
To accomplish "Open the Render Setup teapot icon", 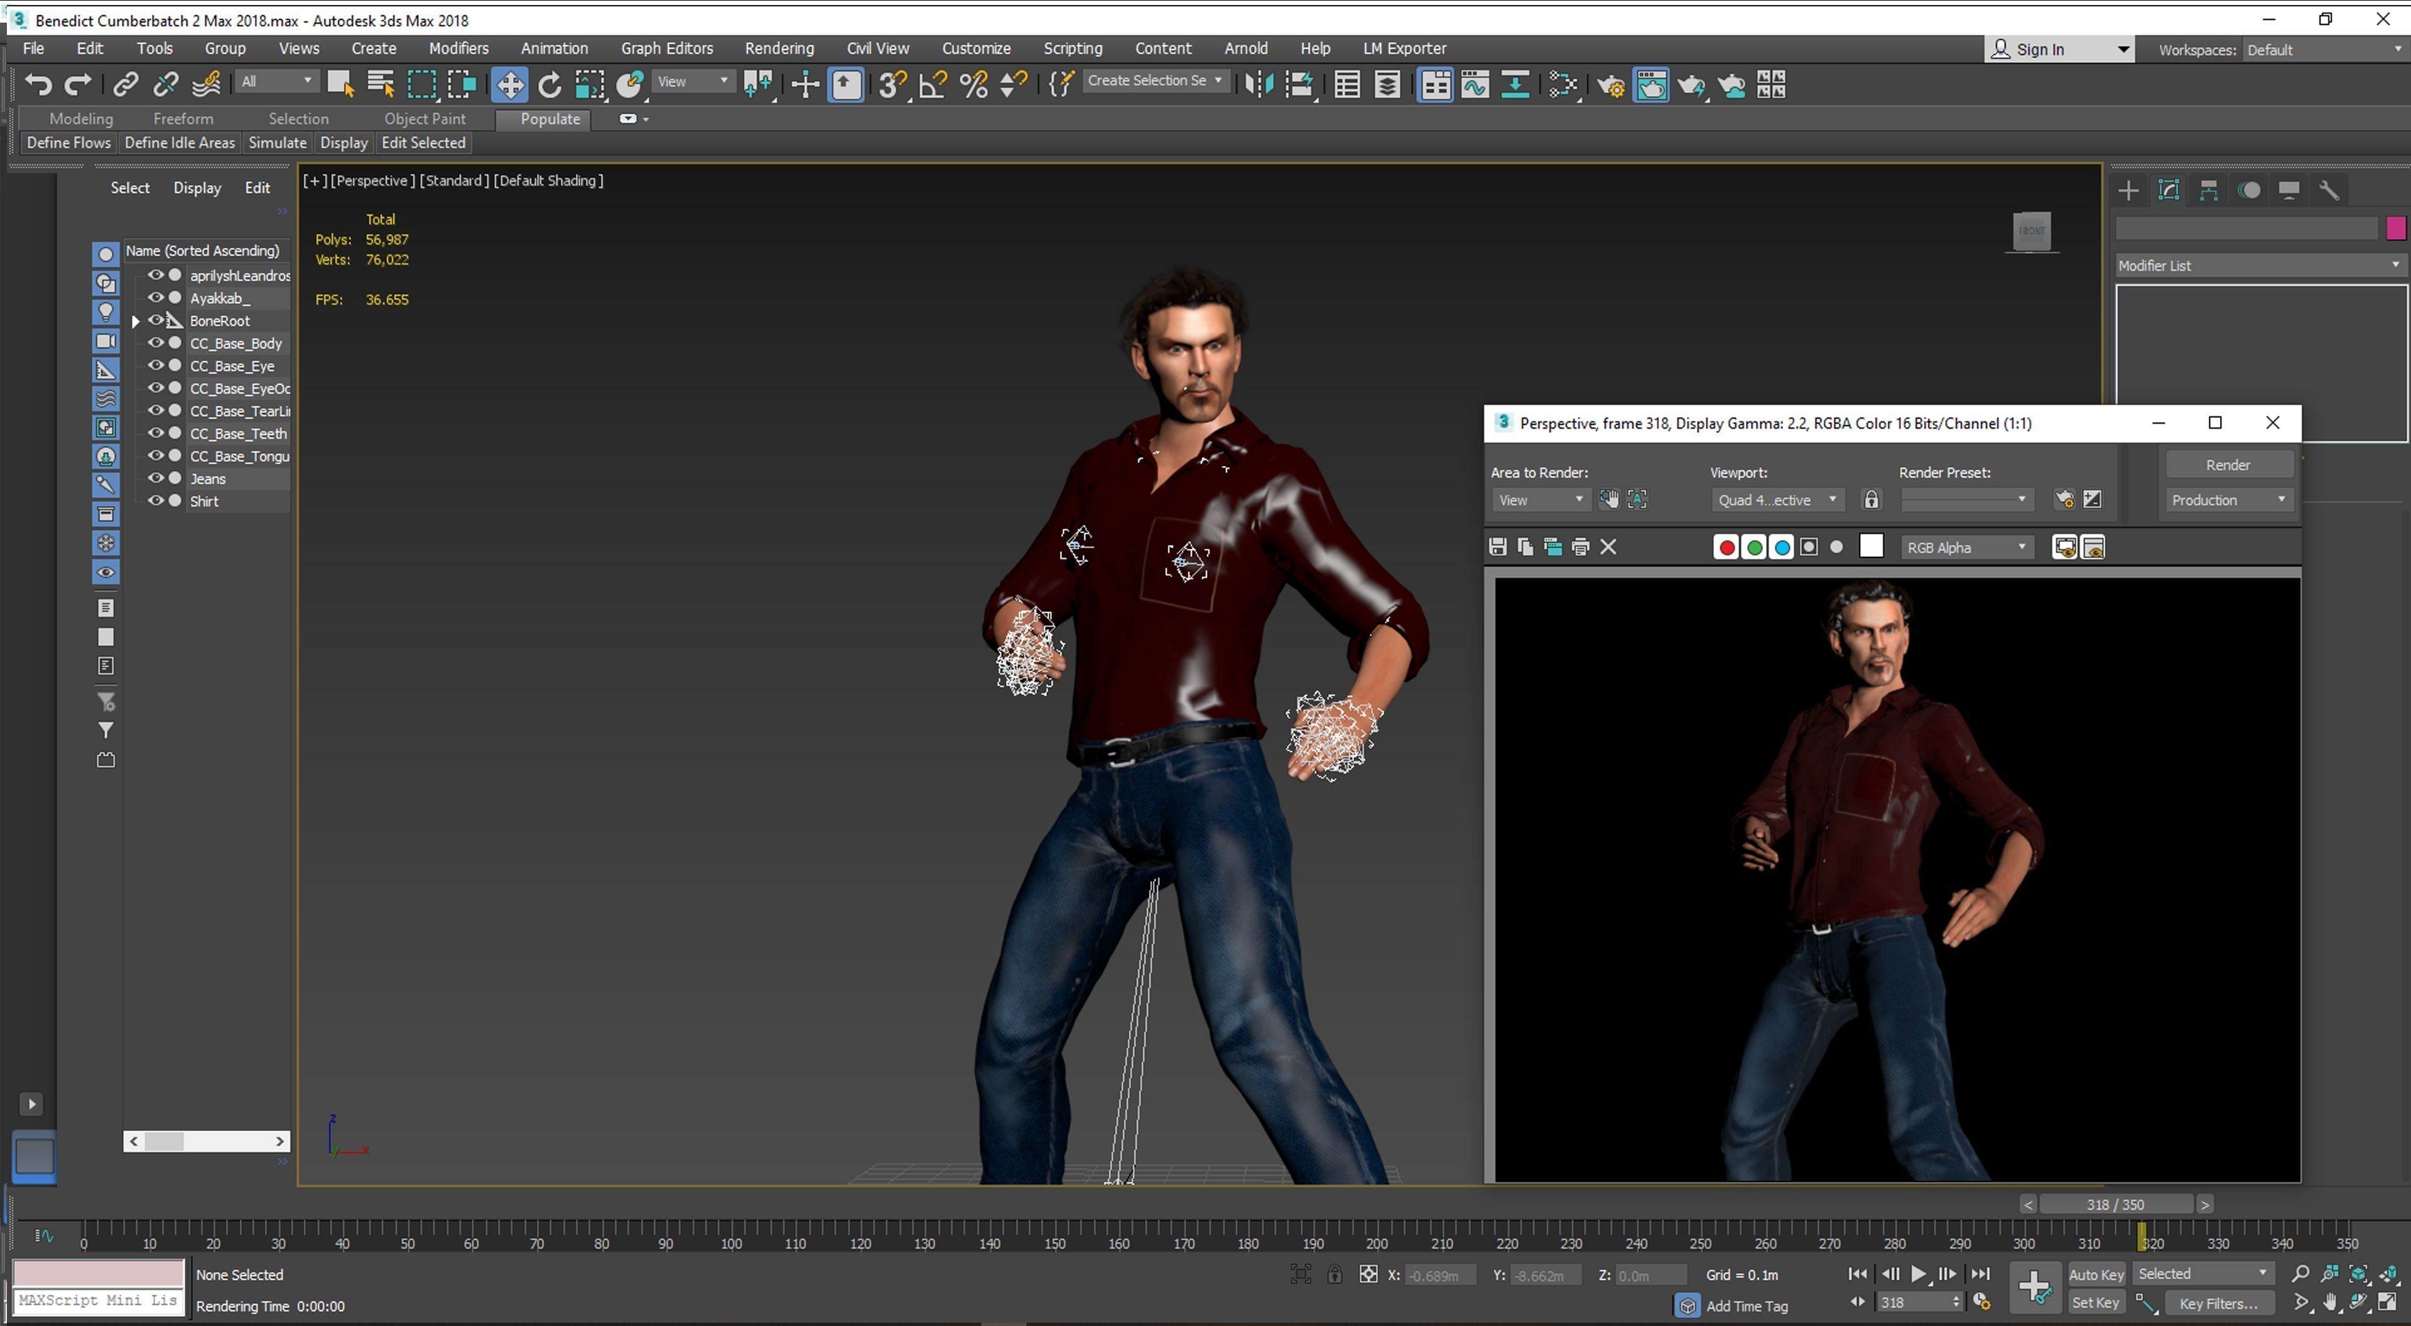I will click(1611, 85).
